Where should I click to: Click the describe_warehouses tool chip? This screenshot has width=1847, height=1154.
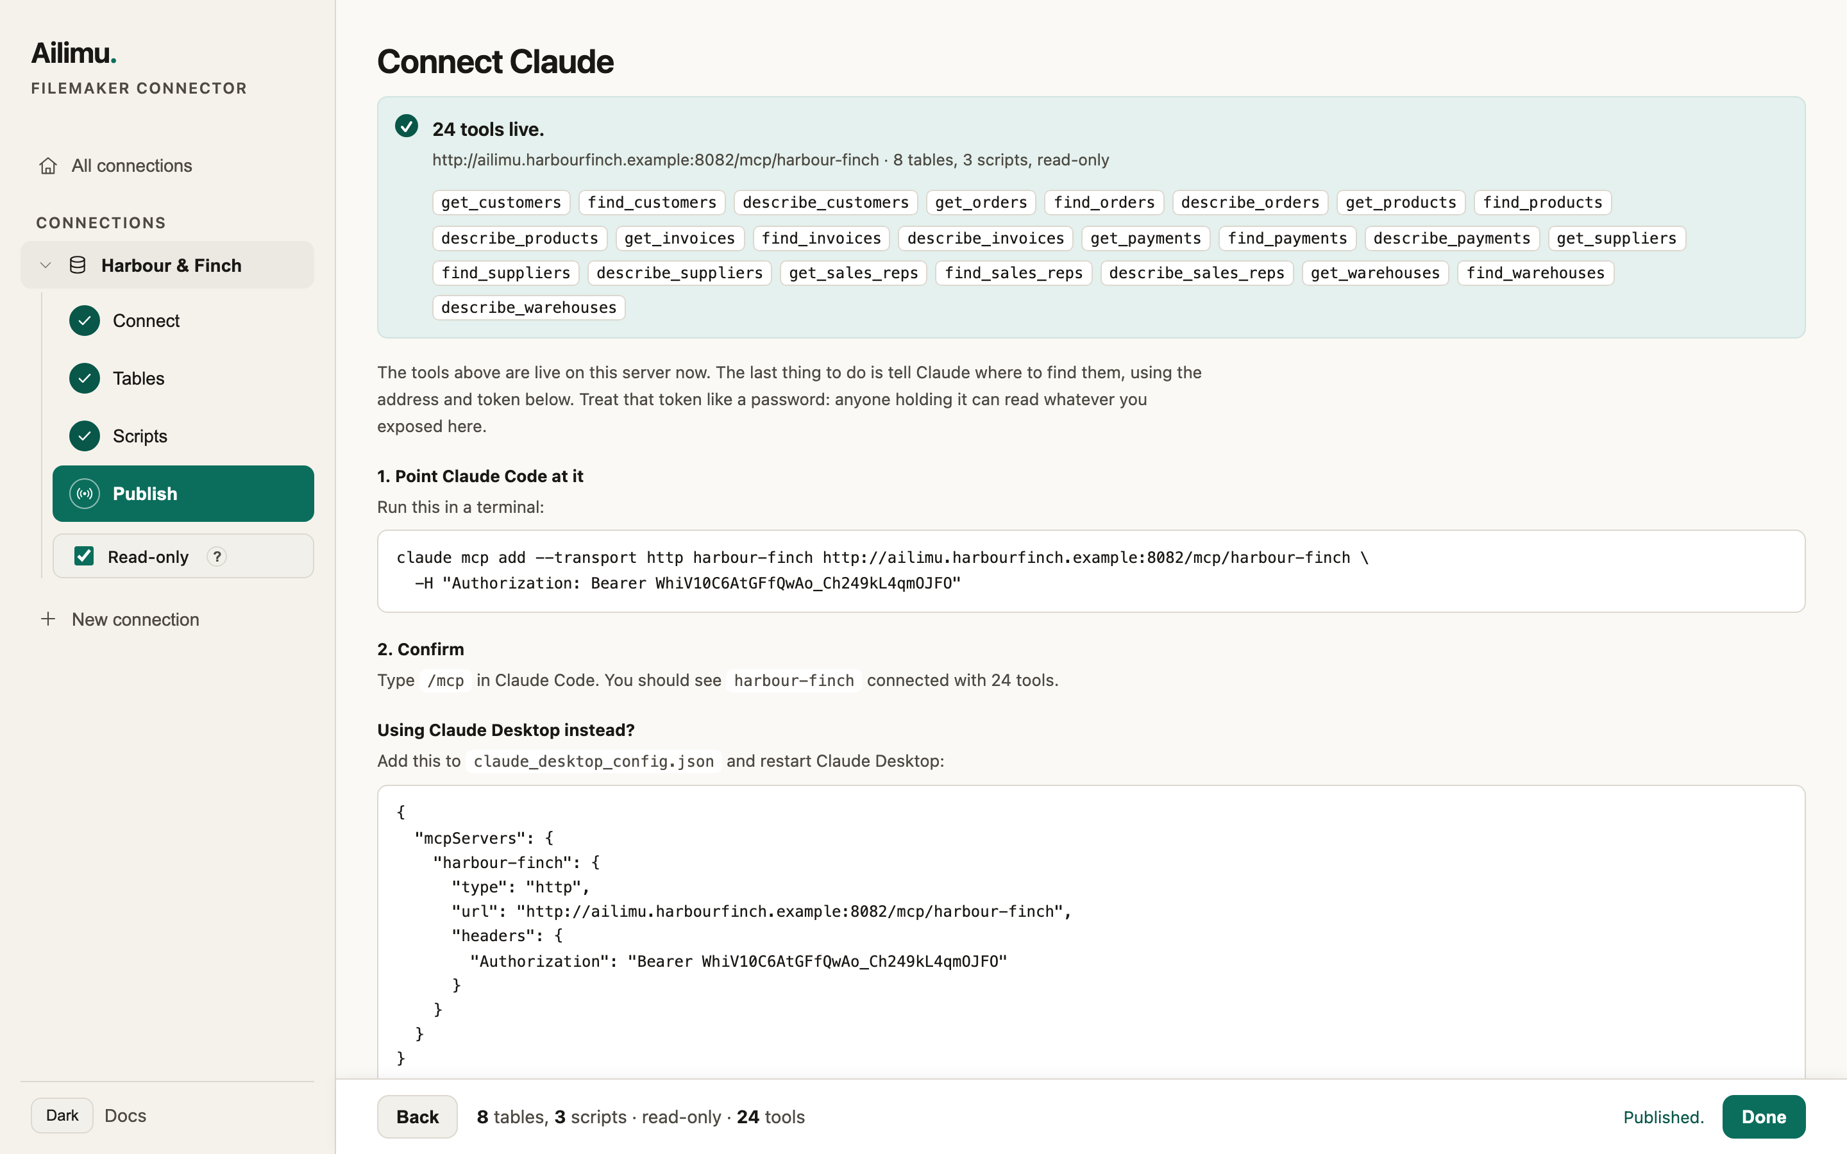[x=529, y=308]
